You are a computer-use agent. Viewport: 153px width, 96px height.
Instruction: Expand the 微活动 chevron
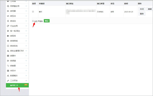pyautogui.click(x=26, y=21)
